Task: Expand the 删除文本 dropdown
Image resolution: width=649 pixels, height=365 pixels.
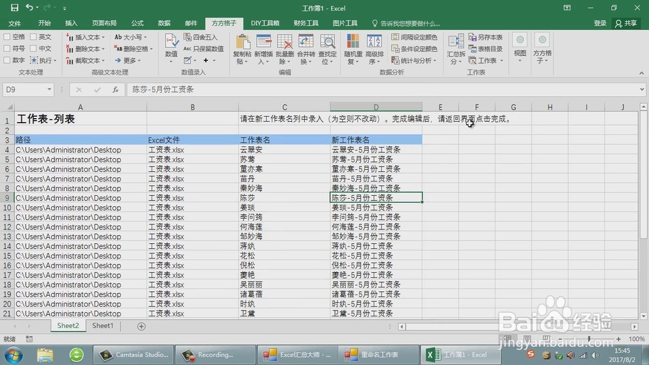Action: 103,49
